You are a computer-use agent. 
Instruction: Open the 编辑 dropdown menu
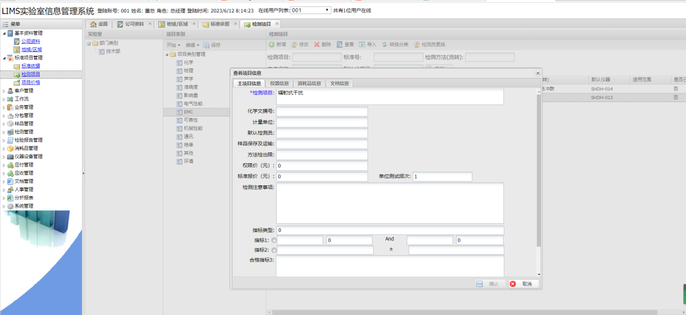coord(193,45)
